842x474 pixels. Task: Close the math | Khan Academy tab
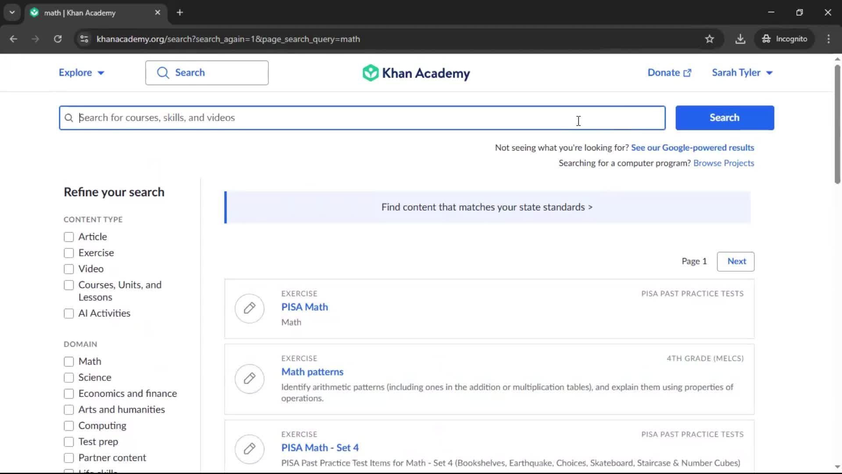(x=157, y=12)
